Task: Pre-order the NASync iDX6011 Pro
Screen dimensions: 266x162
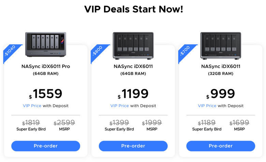Action: [x=46, y=146]
